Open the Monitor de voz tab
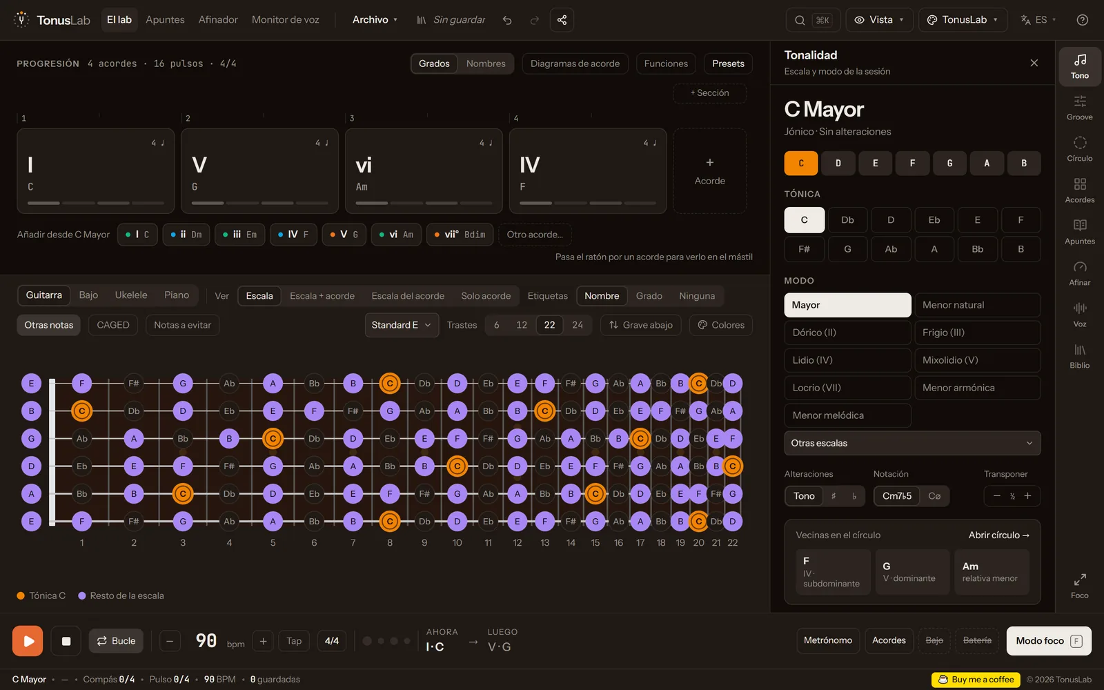 point(286,20)
